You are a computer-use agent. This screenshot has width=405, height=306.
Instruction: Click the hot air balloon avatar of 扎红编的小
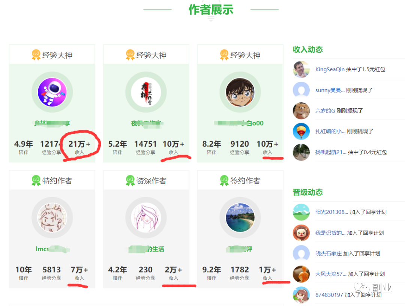301,131
